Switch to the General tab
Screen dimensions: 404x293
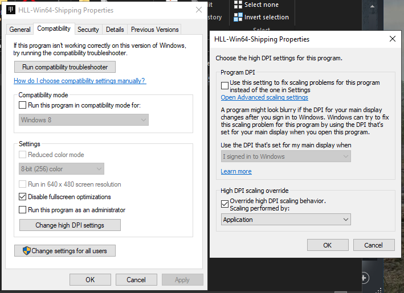(x=20, y=30)
